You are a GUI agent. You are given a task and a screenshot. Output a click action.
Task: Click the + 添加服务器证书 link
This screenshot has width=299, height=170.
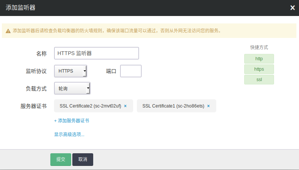tap(72, 121)
